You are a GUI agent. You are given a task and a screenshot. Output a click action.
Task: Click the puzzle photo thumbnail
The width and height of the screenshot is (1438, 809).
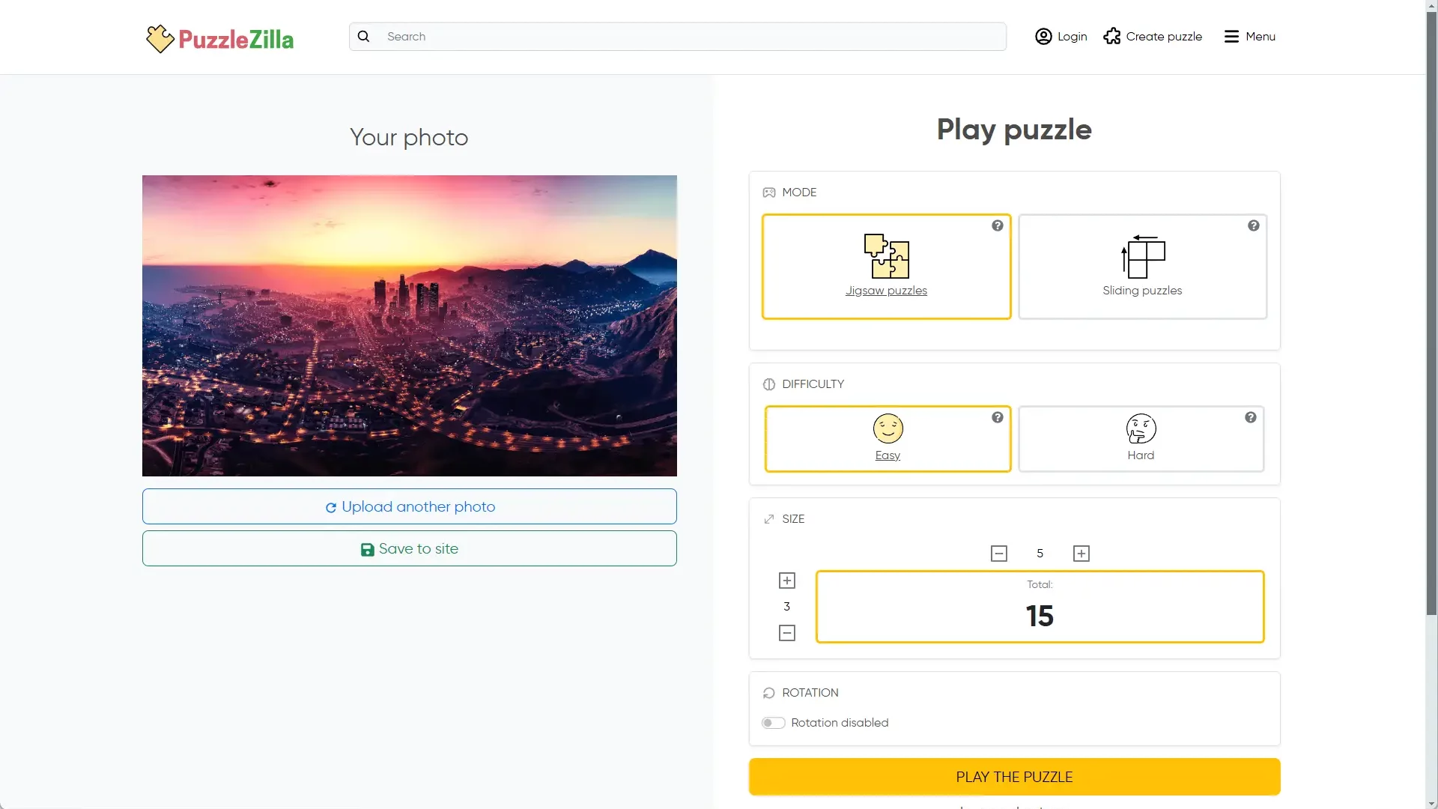point(408,325)
